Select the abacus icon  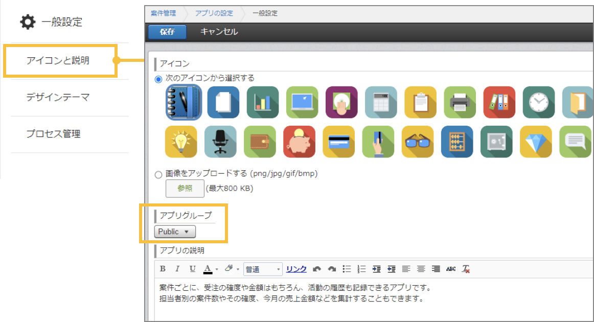click(x=457, y=142)
